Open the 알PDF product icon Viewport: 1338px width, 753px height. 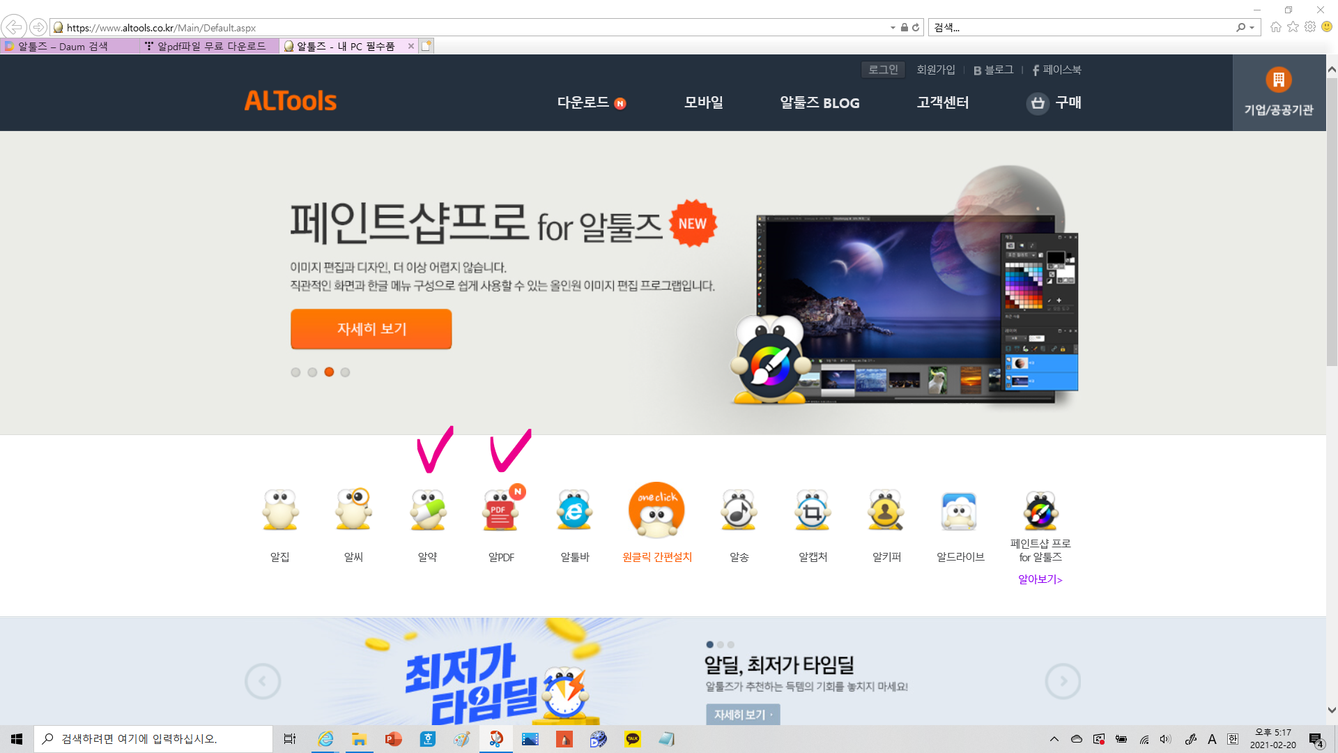(x=501, y=511)
